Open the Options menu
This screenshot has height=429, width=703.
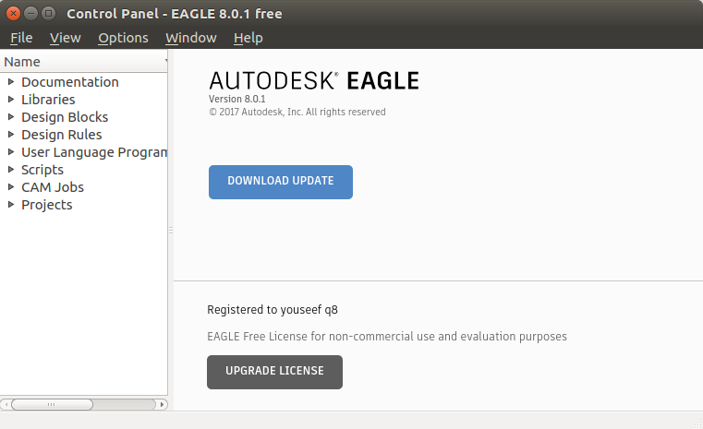click(x=123, y=38)
